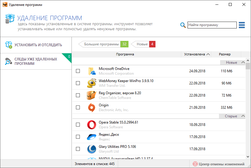Screen dimensions: 251x168
Task: Tick the Microsoft OneDrive checkbox
Action: pyautogui.click(x=78, y=71)
